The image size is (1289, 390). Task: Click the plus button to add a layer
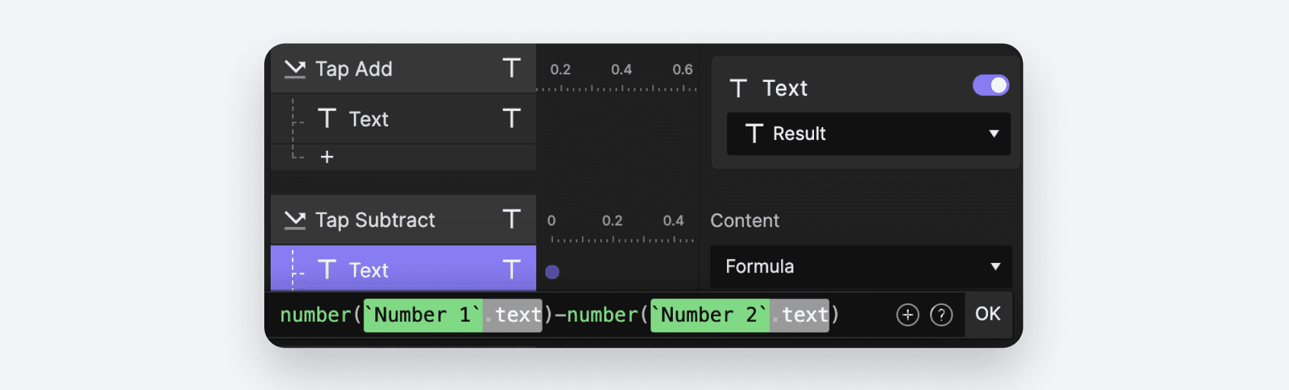click(328, 156)
